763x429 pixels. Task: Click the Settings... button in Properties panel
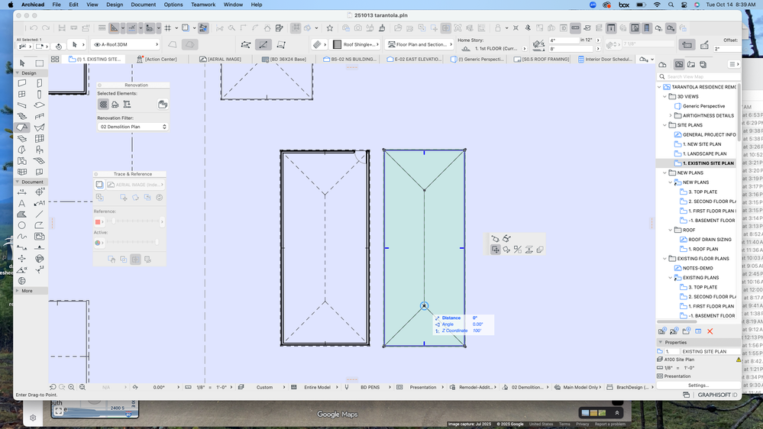coord(698,385)
